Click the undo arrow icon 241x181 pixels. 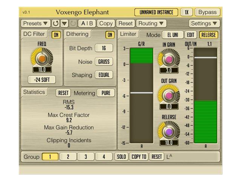pos(56,23)
